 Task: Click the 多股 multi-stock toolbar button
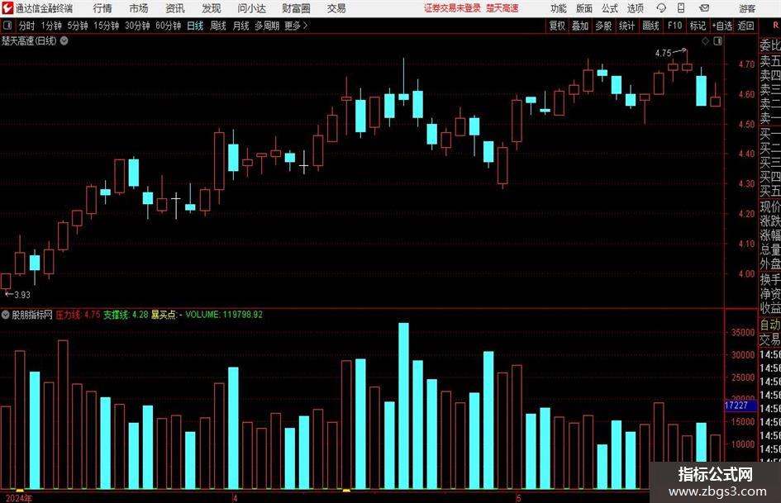pos(603,26)
